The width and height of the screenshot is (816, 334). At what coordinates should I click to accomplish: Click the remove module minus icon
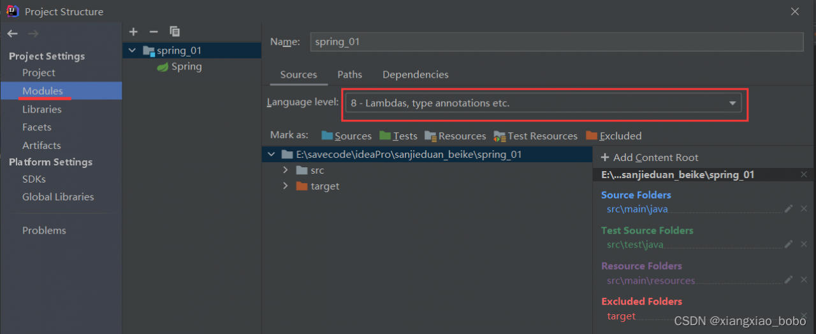click(153, 31)
